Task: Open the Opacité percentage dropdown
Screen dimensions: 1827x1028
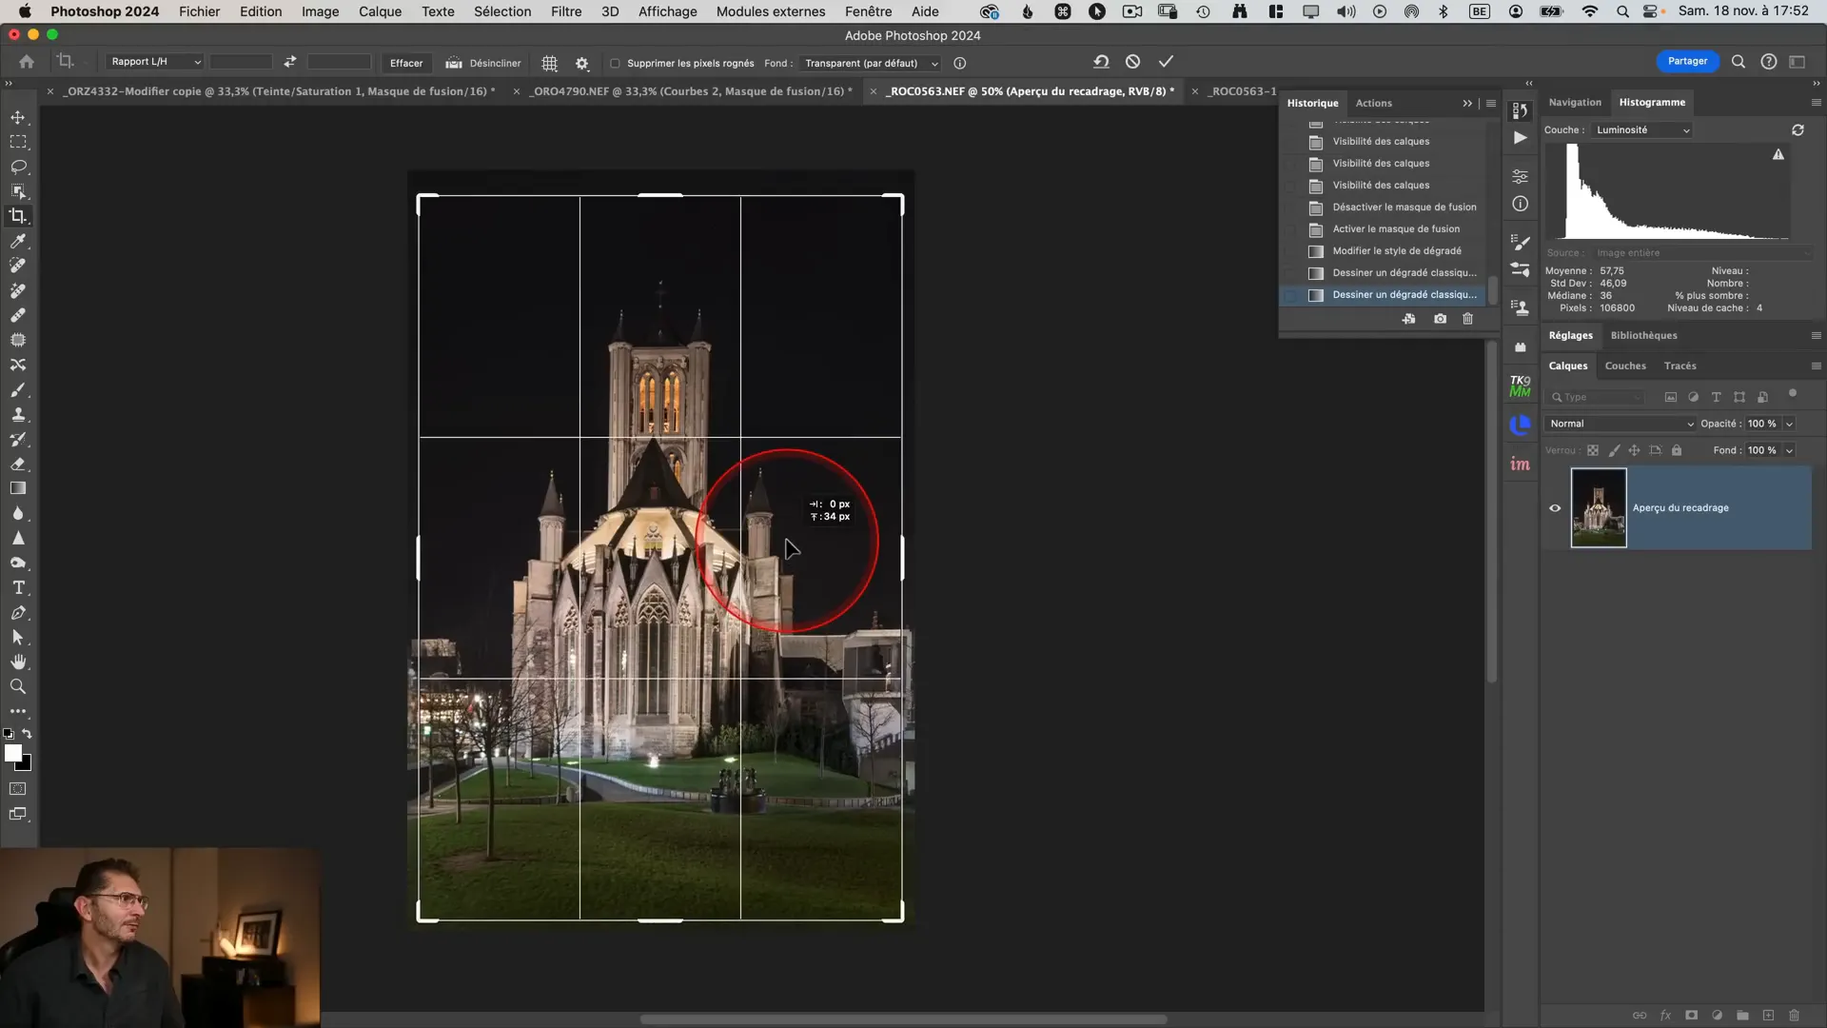Action: [x=1789, y=424]
